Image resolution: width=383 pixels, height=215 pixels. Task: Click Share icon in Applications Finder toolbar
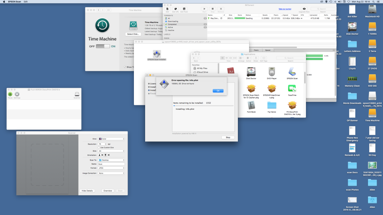pos(256,58)
